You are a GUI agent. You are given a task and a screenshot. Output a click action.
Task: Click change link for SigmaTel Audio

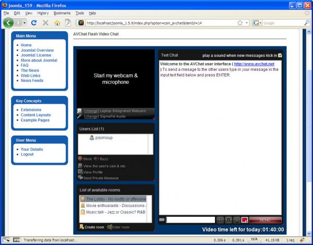[x=91, y=116]
